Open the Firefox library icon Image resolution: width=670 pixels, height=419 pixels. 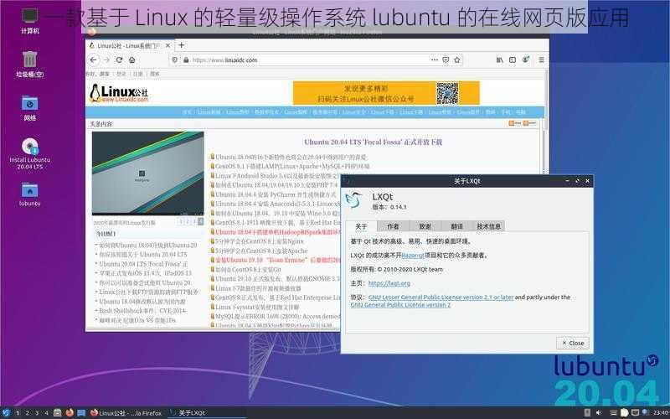(x=499, y=59)
